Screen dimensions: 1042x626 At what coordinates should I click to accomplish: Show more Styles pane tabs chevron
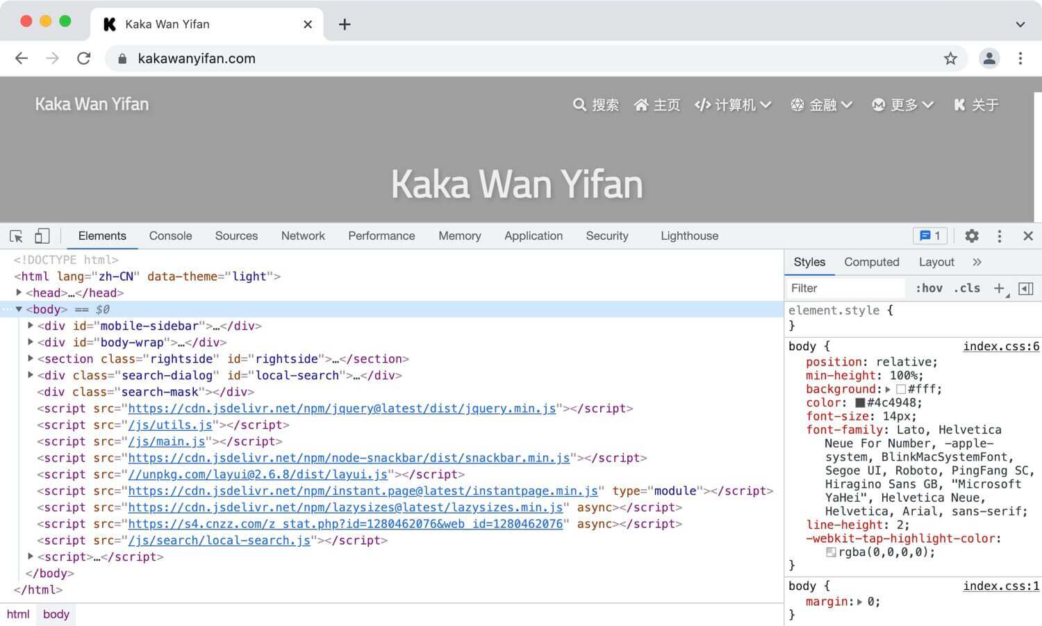[977, 262]
